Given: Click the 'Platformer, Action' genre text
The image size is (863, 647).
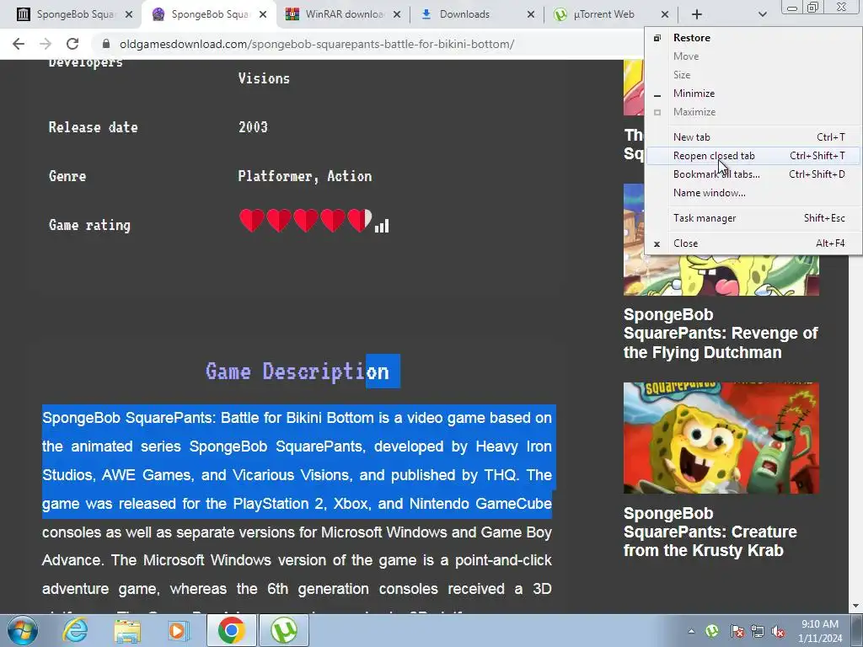Looking at the screenshot, I should point(305,176).
